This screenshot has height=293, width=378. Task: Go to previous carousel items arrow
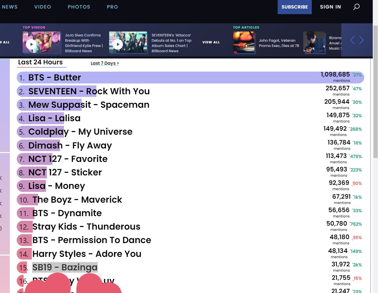pyautogui.click(x=352, y=40)
